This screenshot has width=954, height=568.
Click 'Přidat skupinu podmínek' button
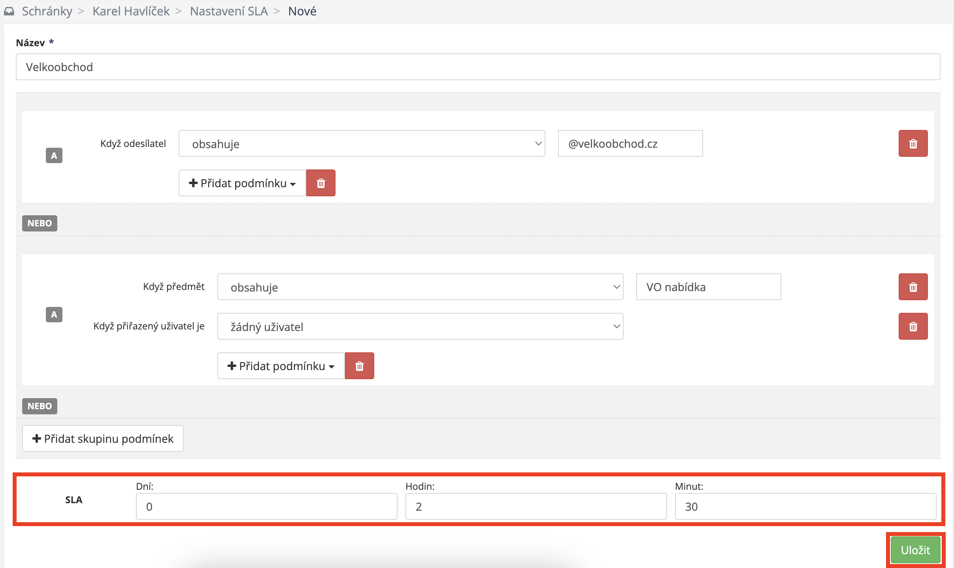(103, 438)
